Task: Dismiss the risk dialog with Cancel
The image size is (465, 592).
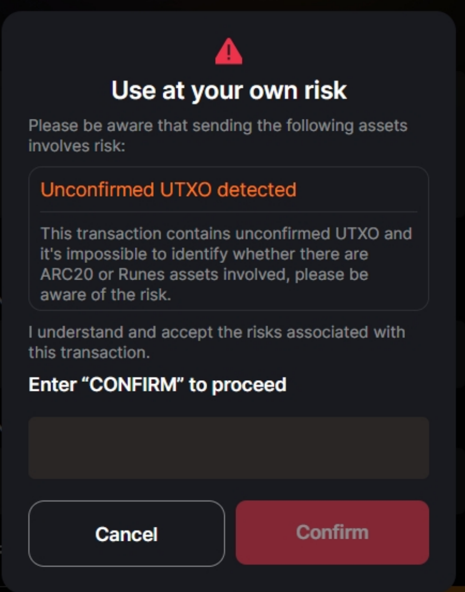Action: coord(127,534)
